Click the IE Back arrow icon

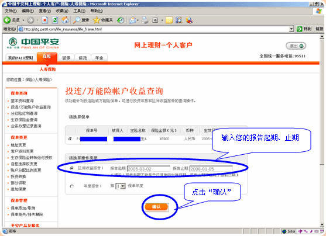[7, 20]
